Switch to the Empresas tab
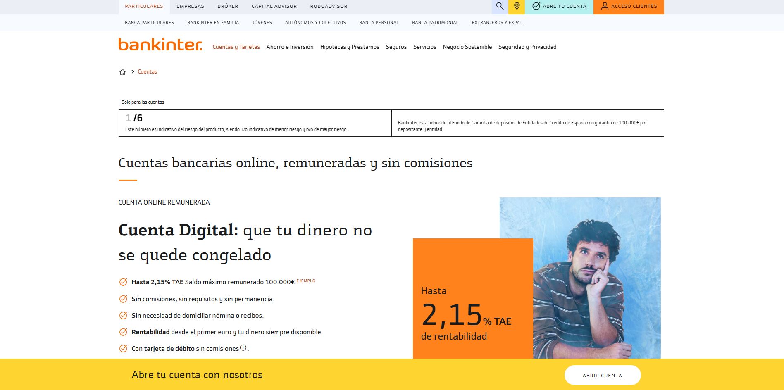Viewport: 784px width, 390px height. click(x=190, y=6)
